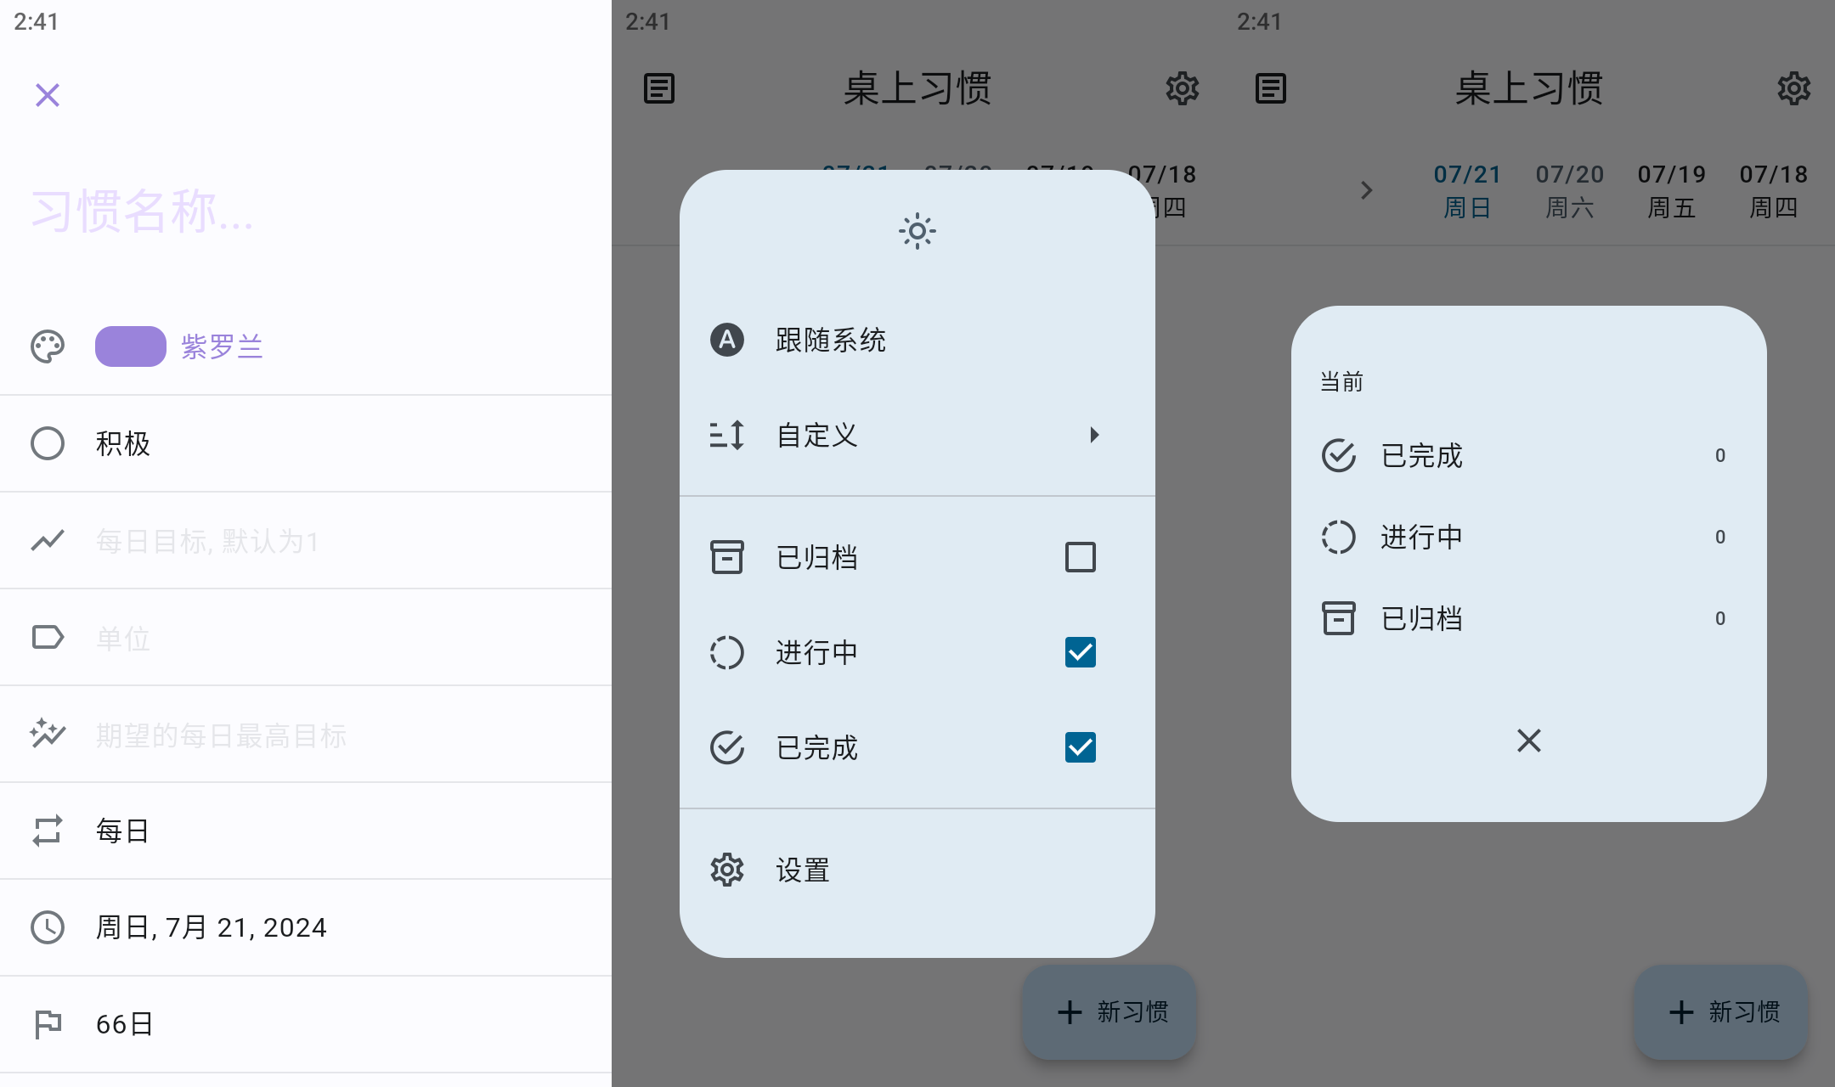Tap the 新习惯 button in the middle screen
The height and width of the screenshot is (1087, 1835).
tap(1109, 1011)
